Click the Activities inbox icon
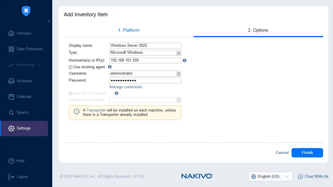333x187 pixels. 11,81
